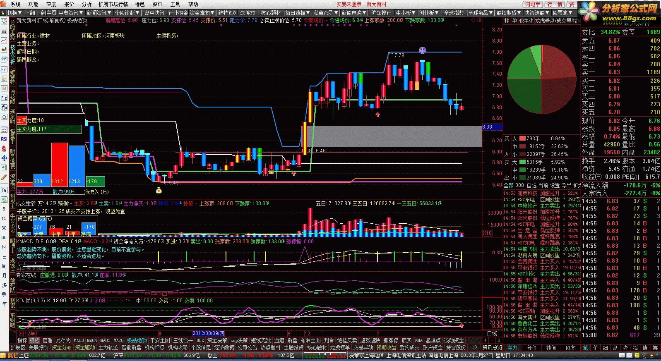
Task: Click the 主页 toolbar button
Action: click(52, 13)
